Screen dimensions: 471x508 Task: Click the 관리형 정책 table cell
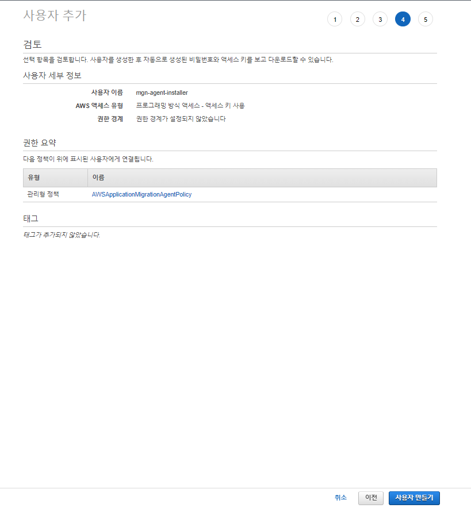point(43,194)
